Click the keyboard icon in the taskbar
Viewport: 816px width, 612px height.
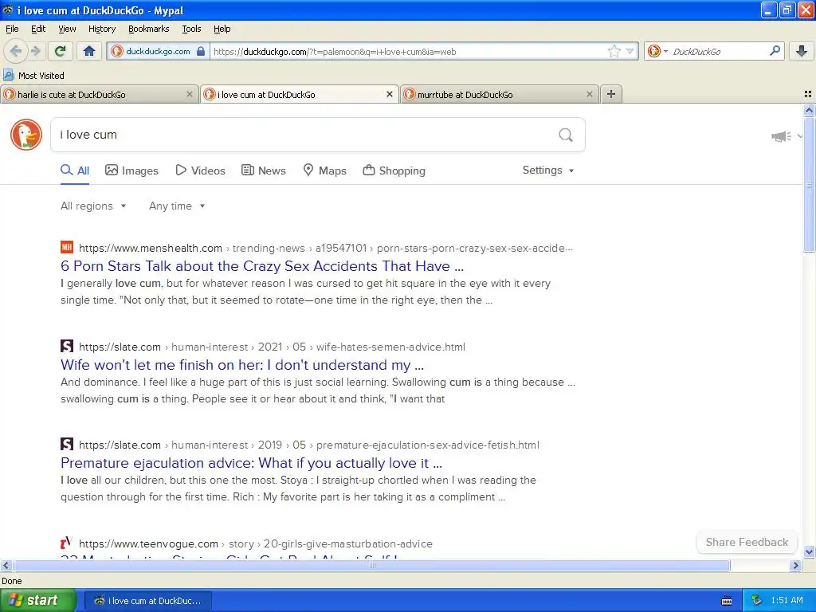click(x=727, y=601)
